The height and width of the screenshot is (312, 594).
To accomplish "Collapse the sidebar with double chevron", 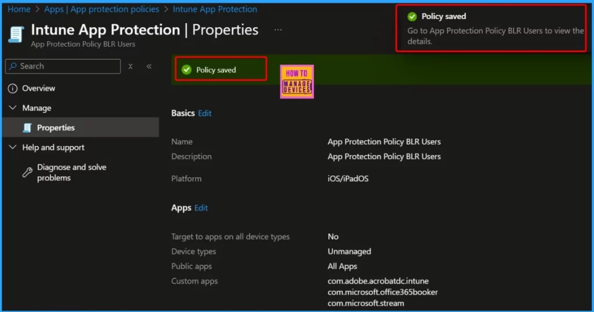I will coord(149,66).
